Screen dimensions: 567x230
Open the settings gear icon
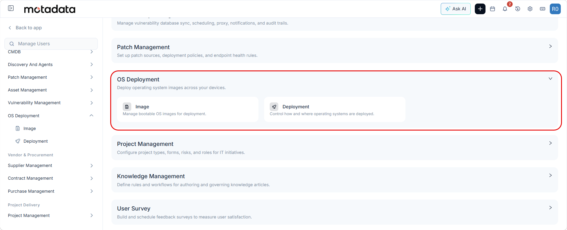(530, 9)
